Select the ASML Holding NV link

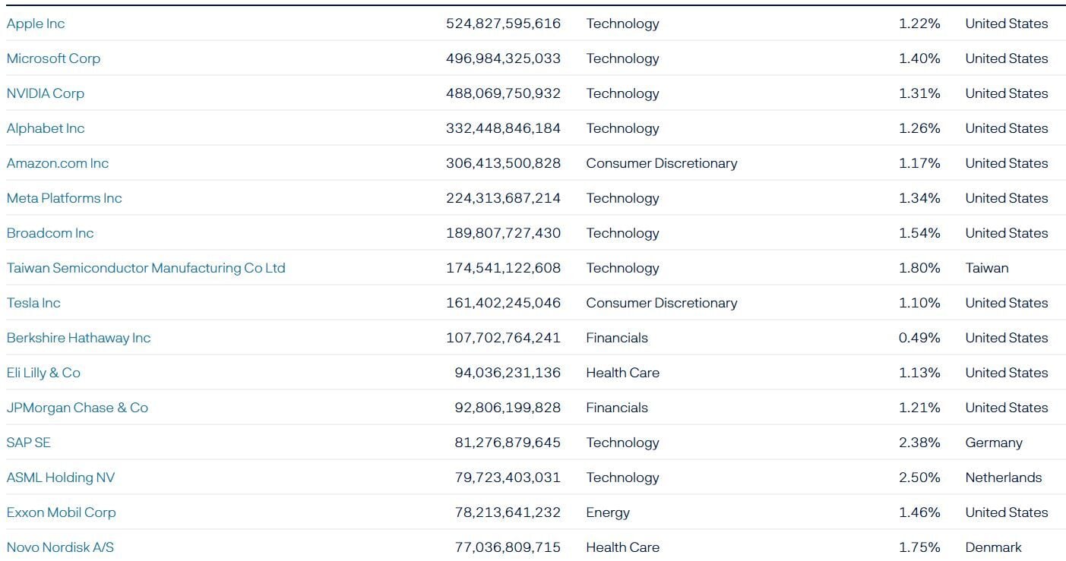pyautogui.click(x=61, y=477)
